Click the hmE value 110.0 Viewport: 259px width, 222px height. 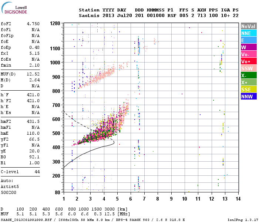(33, 133)
